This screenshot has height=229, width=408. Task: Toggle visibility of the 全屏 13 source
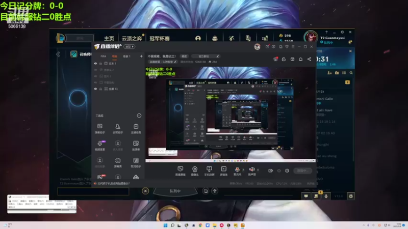coord(95,89)
